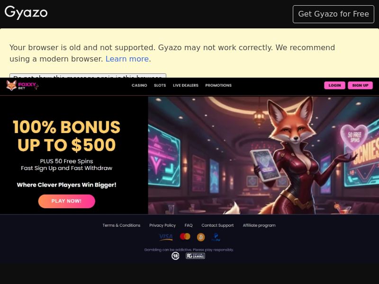Image resolution: width=379 pixels, height=284 pixels.
Task: Click the Responsible Gaming badge
Action: (x=195, y=256)
